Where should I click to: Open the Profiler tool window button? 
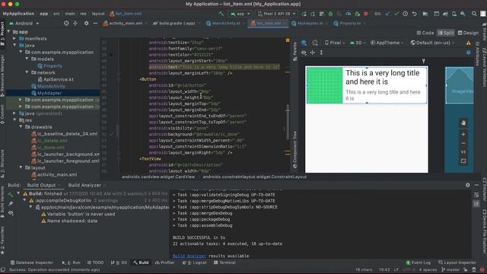(165, 263)
